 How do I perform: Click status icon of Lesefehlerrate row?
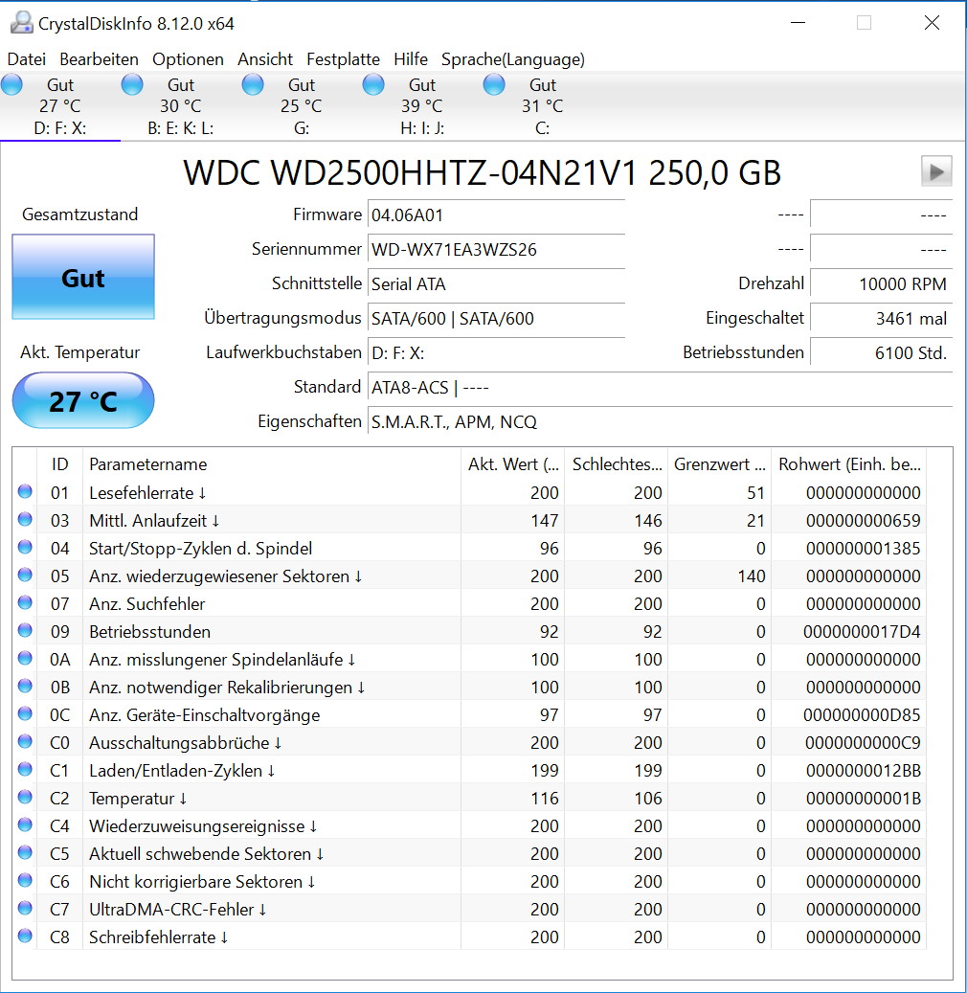(x=25, y=491)
